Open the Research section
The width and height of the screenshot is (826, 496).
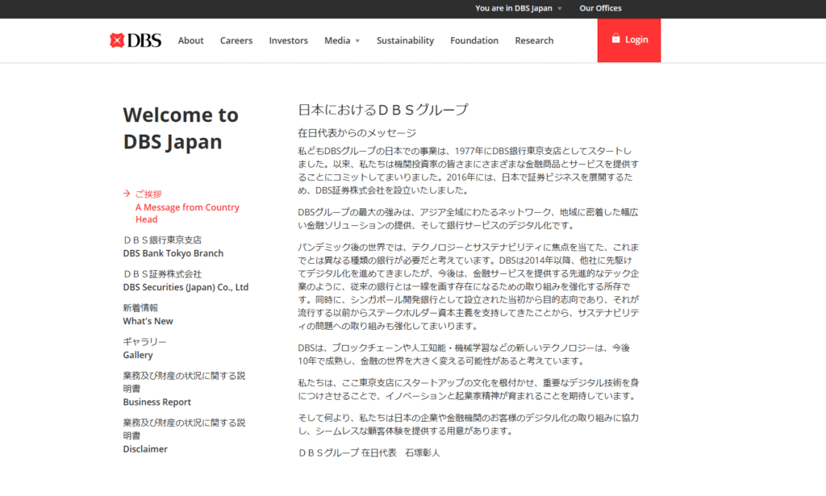tap(534, 40)
